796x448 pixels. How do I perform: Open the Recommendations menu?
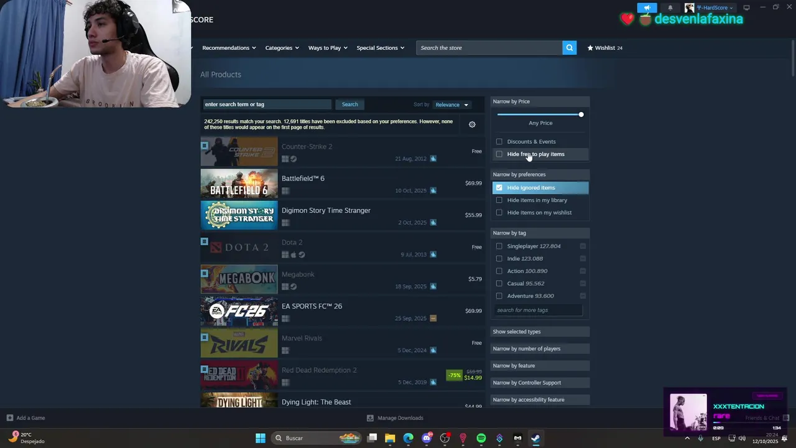tap(229, 48)
